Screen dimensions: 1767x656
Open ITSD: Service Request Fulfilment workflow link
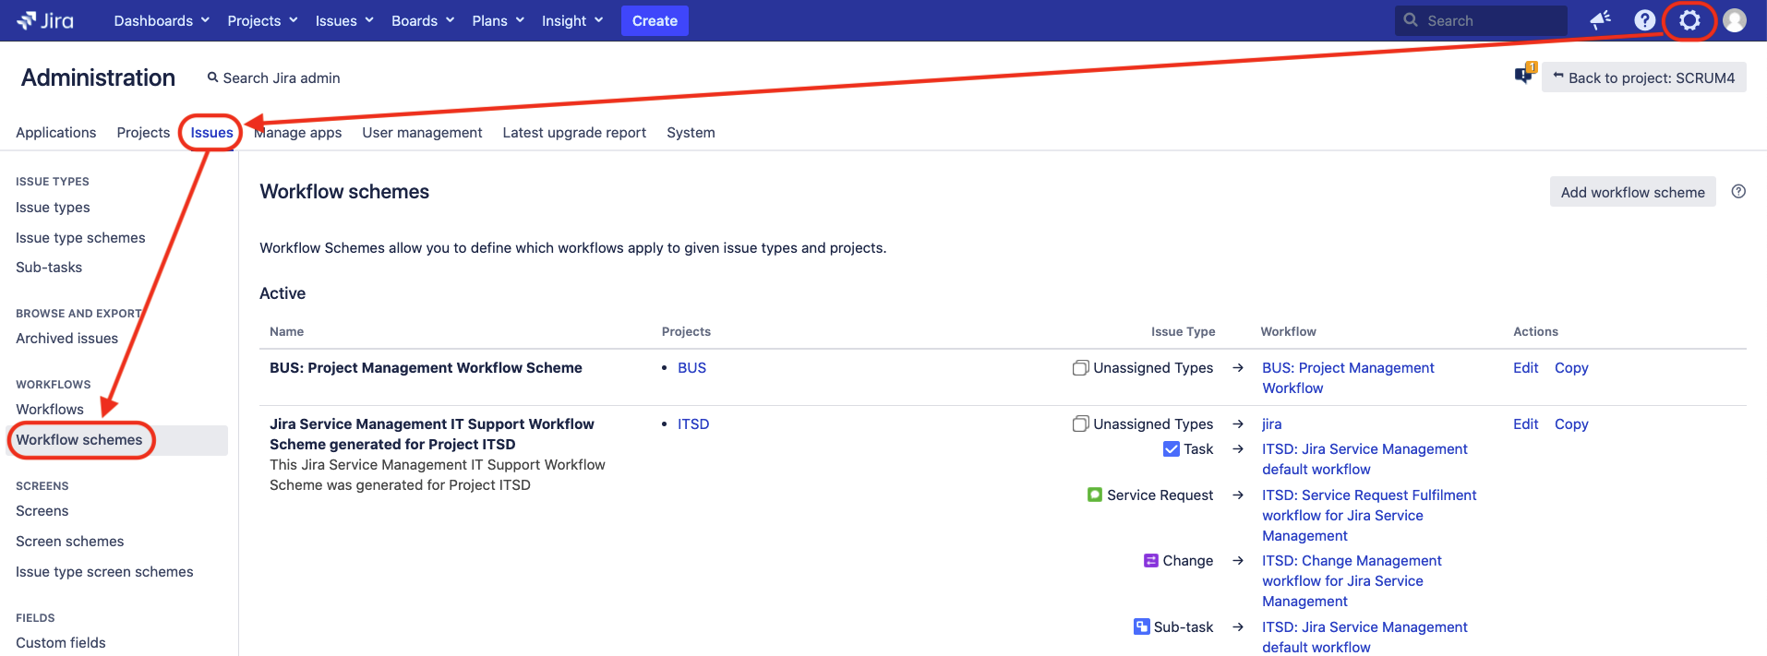pyautogui.click(x=1369, y=516)
